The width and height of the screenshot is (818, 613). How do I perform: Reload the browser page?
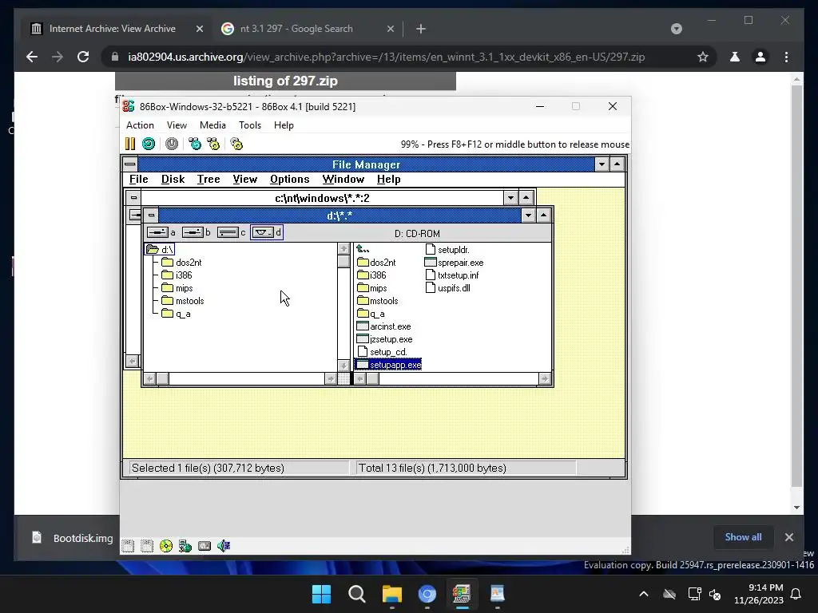pyautogui.click(x=83, y=57)
